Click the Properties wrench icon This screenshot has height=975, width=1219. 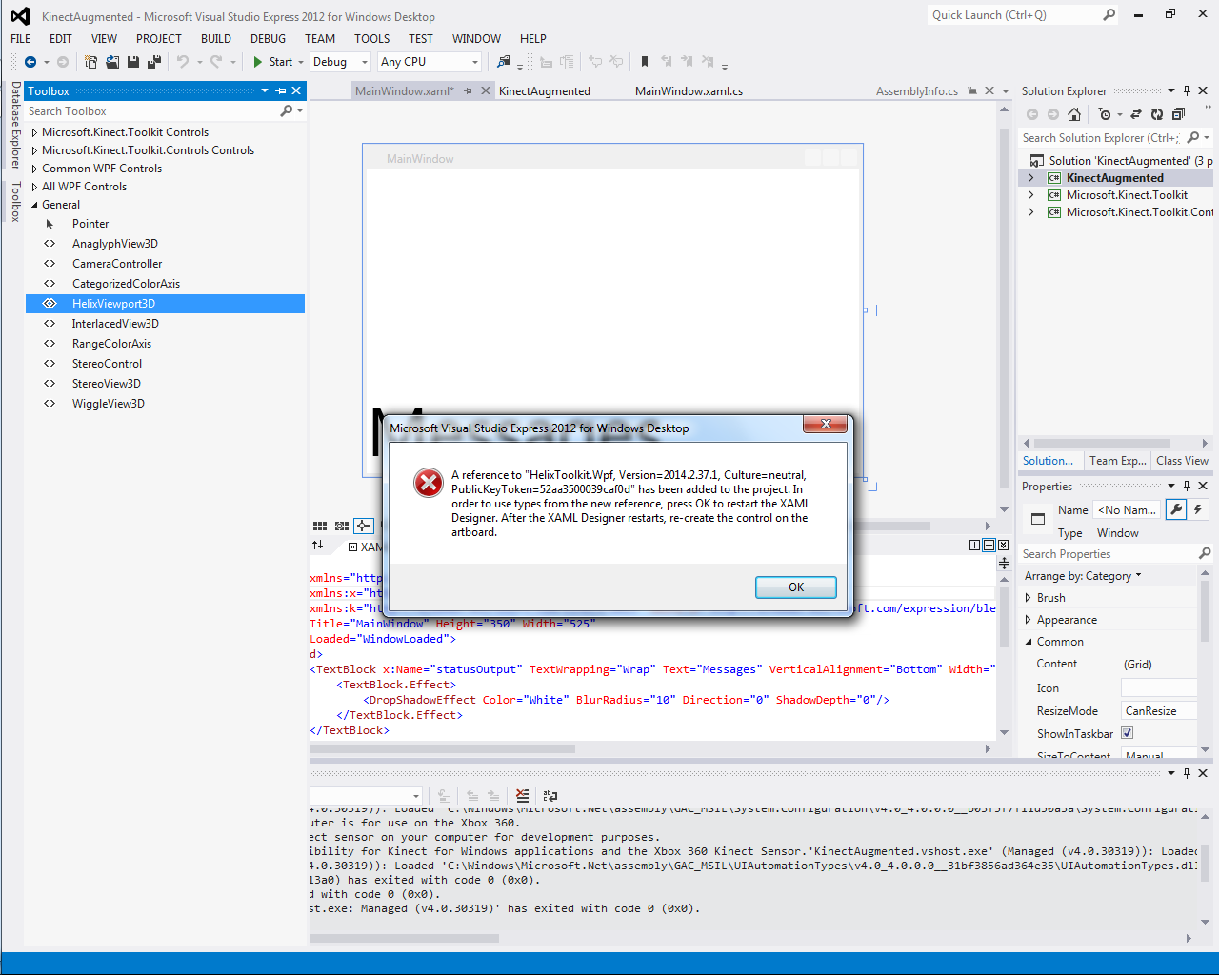(x=1176, y=510)
